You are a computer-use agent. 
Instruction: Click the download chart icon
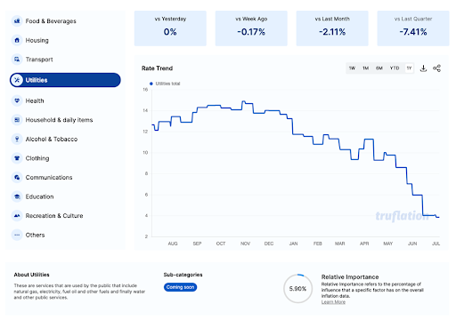pyautogui.click(x=423, y=68)
